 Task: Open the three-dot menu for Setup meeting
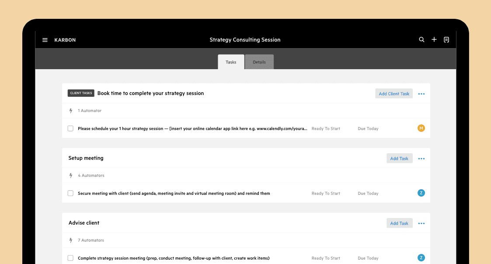[x=421, y=158]
